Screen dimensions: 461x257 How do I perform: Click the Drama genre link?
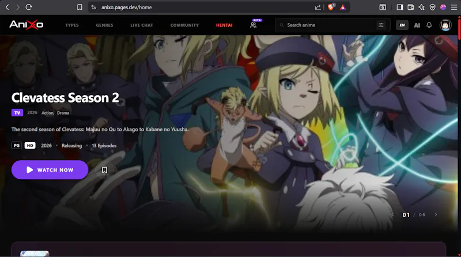[x=63, y=113]
